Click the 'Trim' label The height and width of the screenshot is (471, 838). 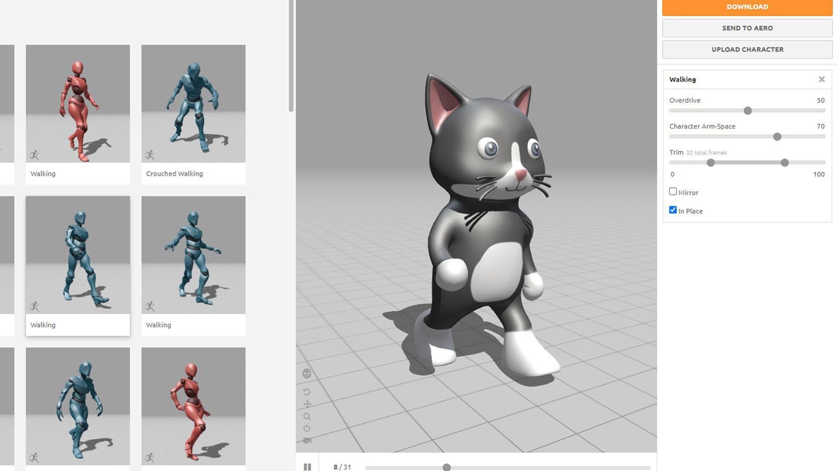(676, 152)
